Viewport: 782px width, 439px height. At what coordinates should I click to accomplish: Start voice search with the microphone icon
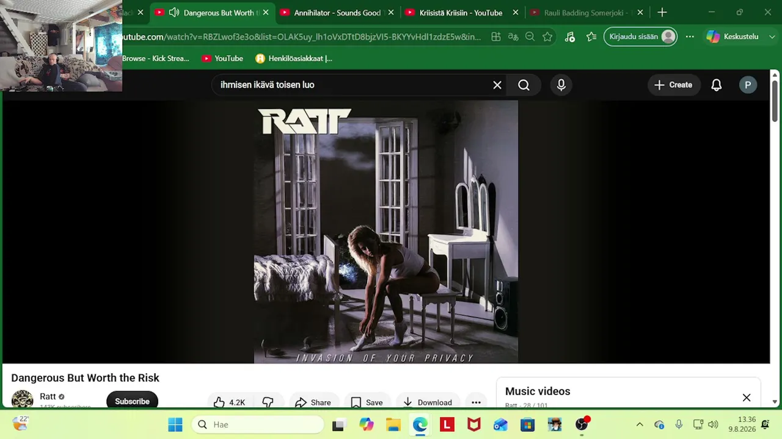pos(561,85)
